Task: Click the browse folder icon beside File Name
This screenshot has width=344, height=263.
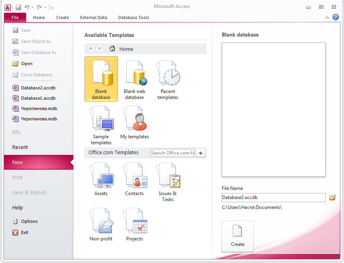Action: point(332,197)
